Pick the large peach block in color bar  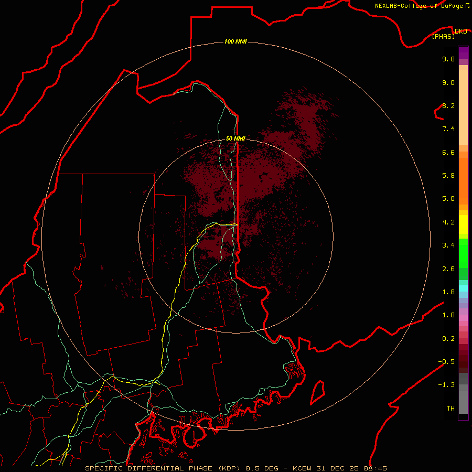pos(463,108)
